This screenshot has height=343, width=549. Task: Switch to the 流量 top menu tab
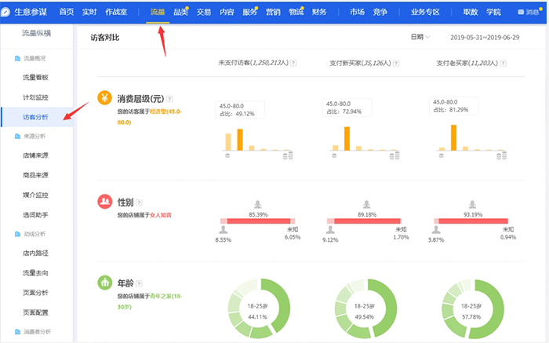158,12
